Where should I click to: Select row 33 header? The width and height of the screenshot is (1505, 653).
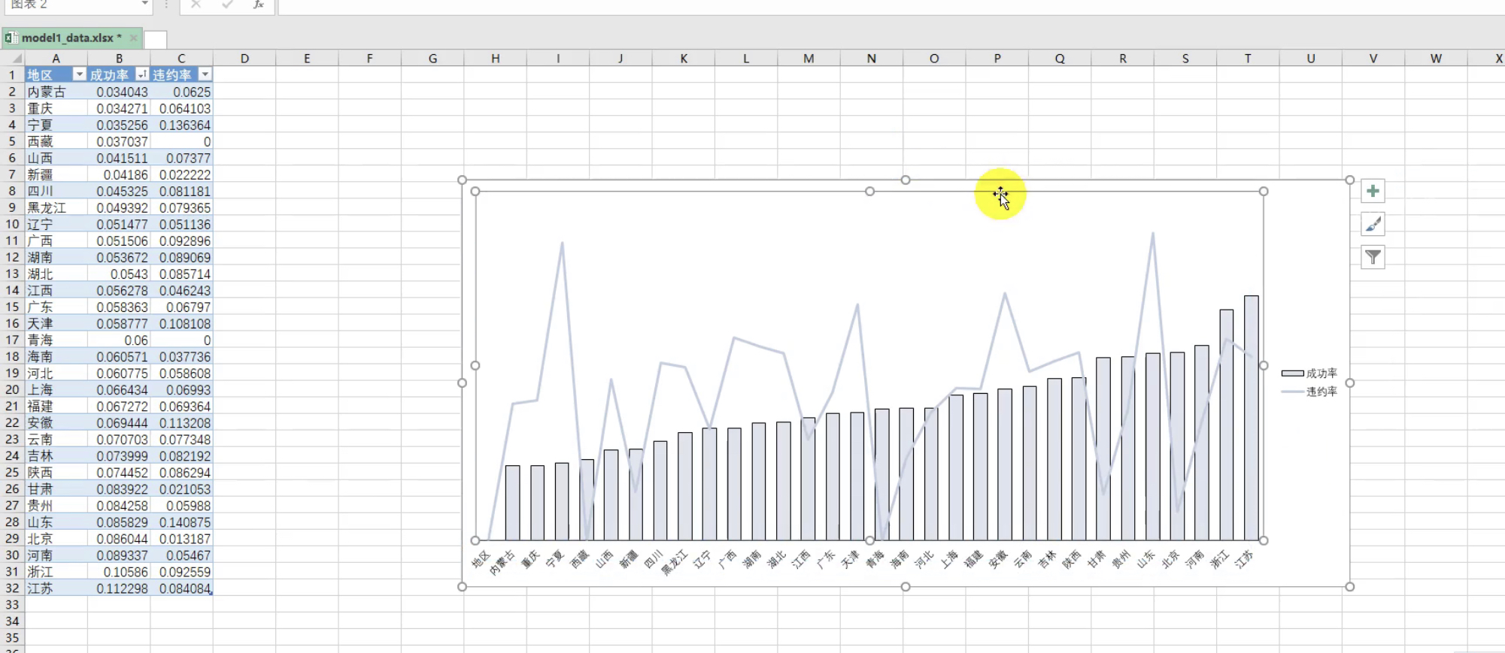click(x=12, y=604)
